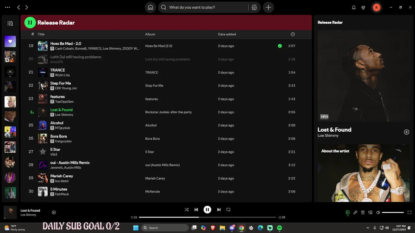Open the Home page
Screen dimensions: 415x233
(x=150, y=7)
